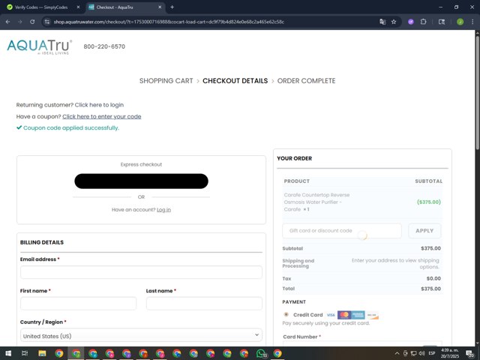480x360 pixels.
Task: Bookmark this page with the star
Action: [394, 22]
